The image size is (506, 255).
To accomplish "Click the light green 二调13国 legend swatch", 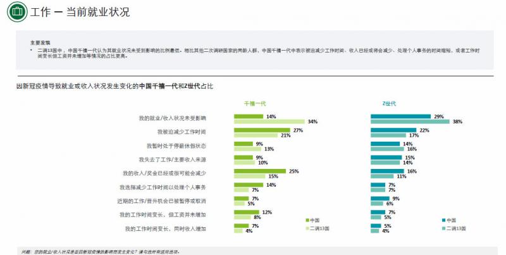I will [x=307, y=228].
